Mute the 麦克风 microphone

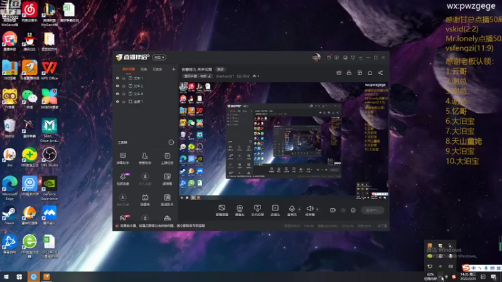pos(292,211)
